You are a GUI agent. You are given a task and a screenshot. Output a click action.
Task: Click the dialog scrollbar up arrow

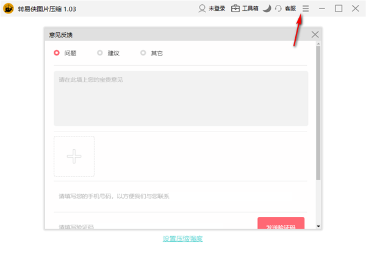(x=318, y=44)
